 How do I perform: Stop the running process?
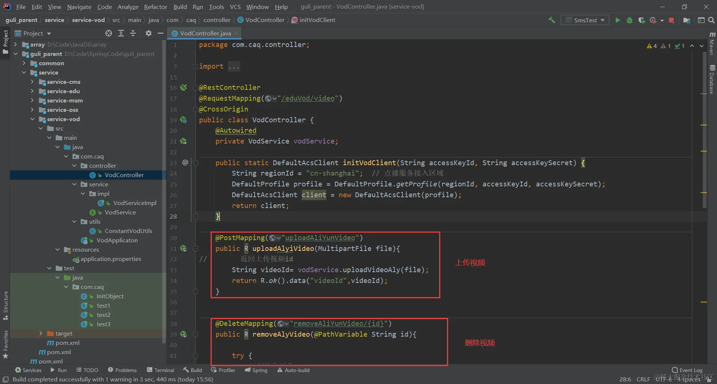coord(671,20)
